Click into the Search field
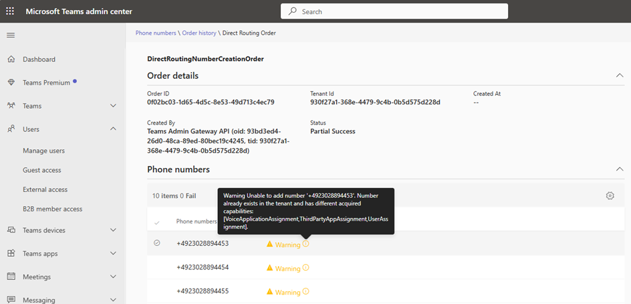Screen dimensions: 631x304 [394, 11]
